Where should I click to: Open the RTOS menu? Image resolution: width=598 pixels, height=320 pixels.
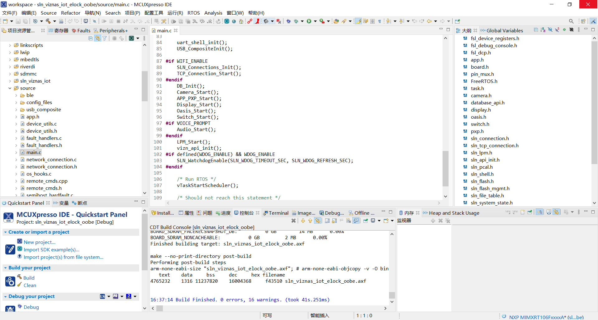click(x=193, y=13)
